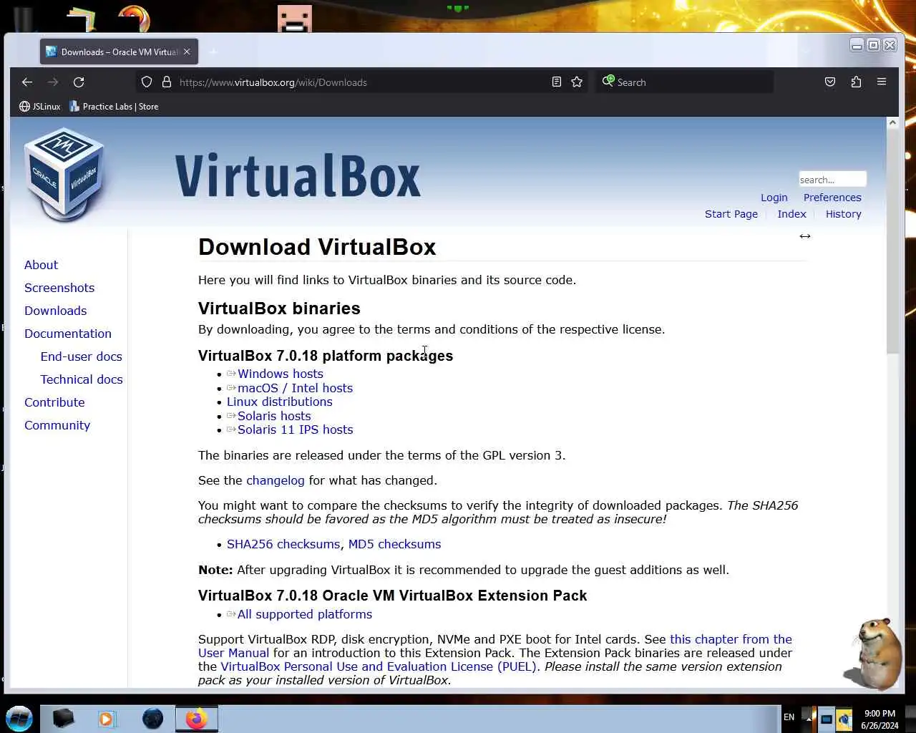Screen dimensions: 916x733
Task: Download the Windows hosts package
Action: (280, 374)
